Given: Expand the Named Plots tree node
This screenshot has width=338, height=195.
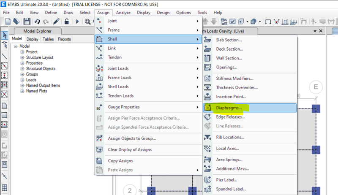Looking at the screenshot, I should tap(22, 91).
